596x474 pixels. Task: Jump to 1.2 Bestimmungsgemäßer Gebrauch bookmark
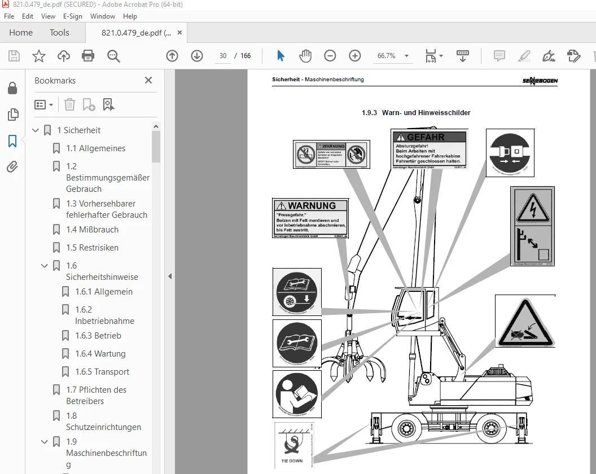tap(108, 178)
